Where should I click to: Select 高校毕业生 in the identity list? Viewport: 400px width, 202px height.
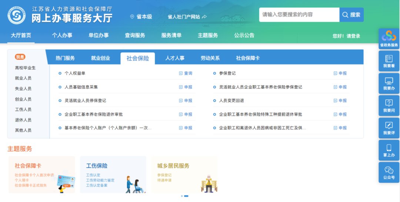click(x=25, y=68)
